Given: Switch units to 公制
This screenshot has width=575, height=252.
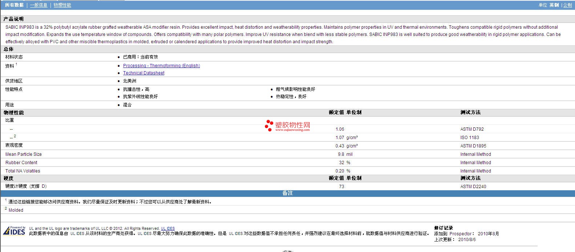Looking at the screenshot, I should click(x=567, y=5).
